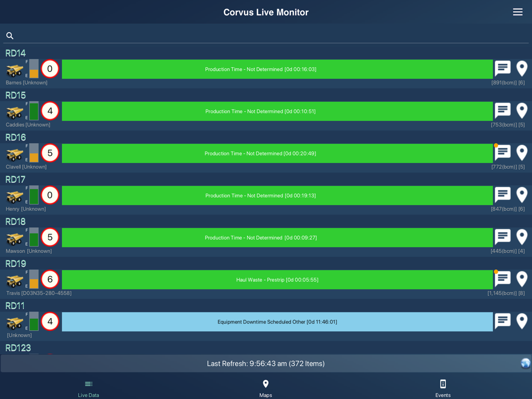Select the RD15 haul truck icon

tap(14, 112)
